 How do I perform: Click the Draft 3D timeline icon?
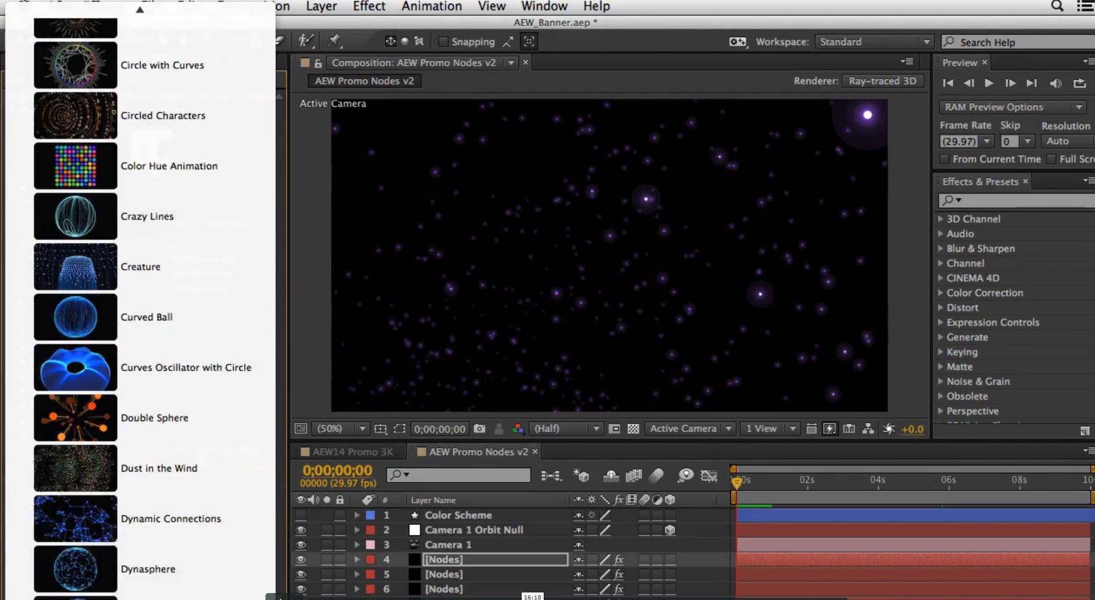coord(581,475)
